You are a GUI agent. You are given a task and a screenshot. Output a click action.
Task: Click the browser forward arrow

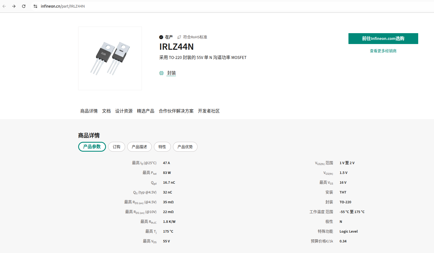coord(14,6)
